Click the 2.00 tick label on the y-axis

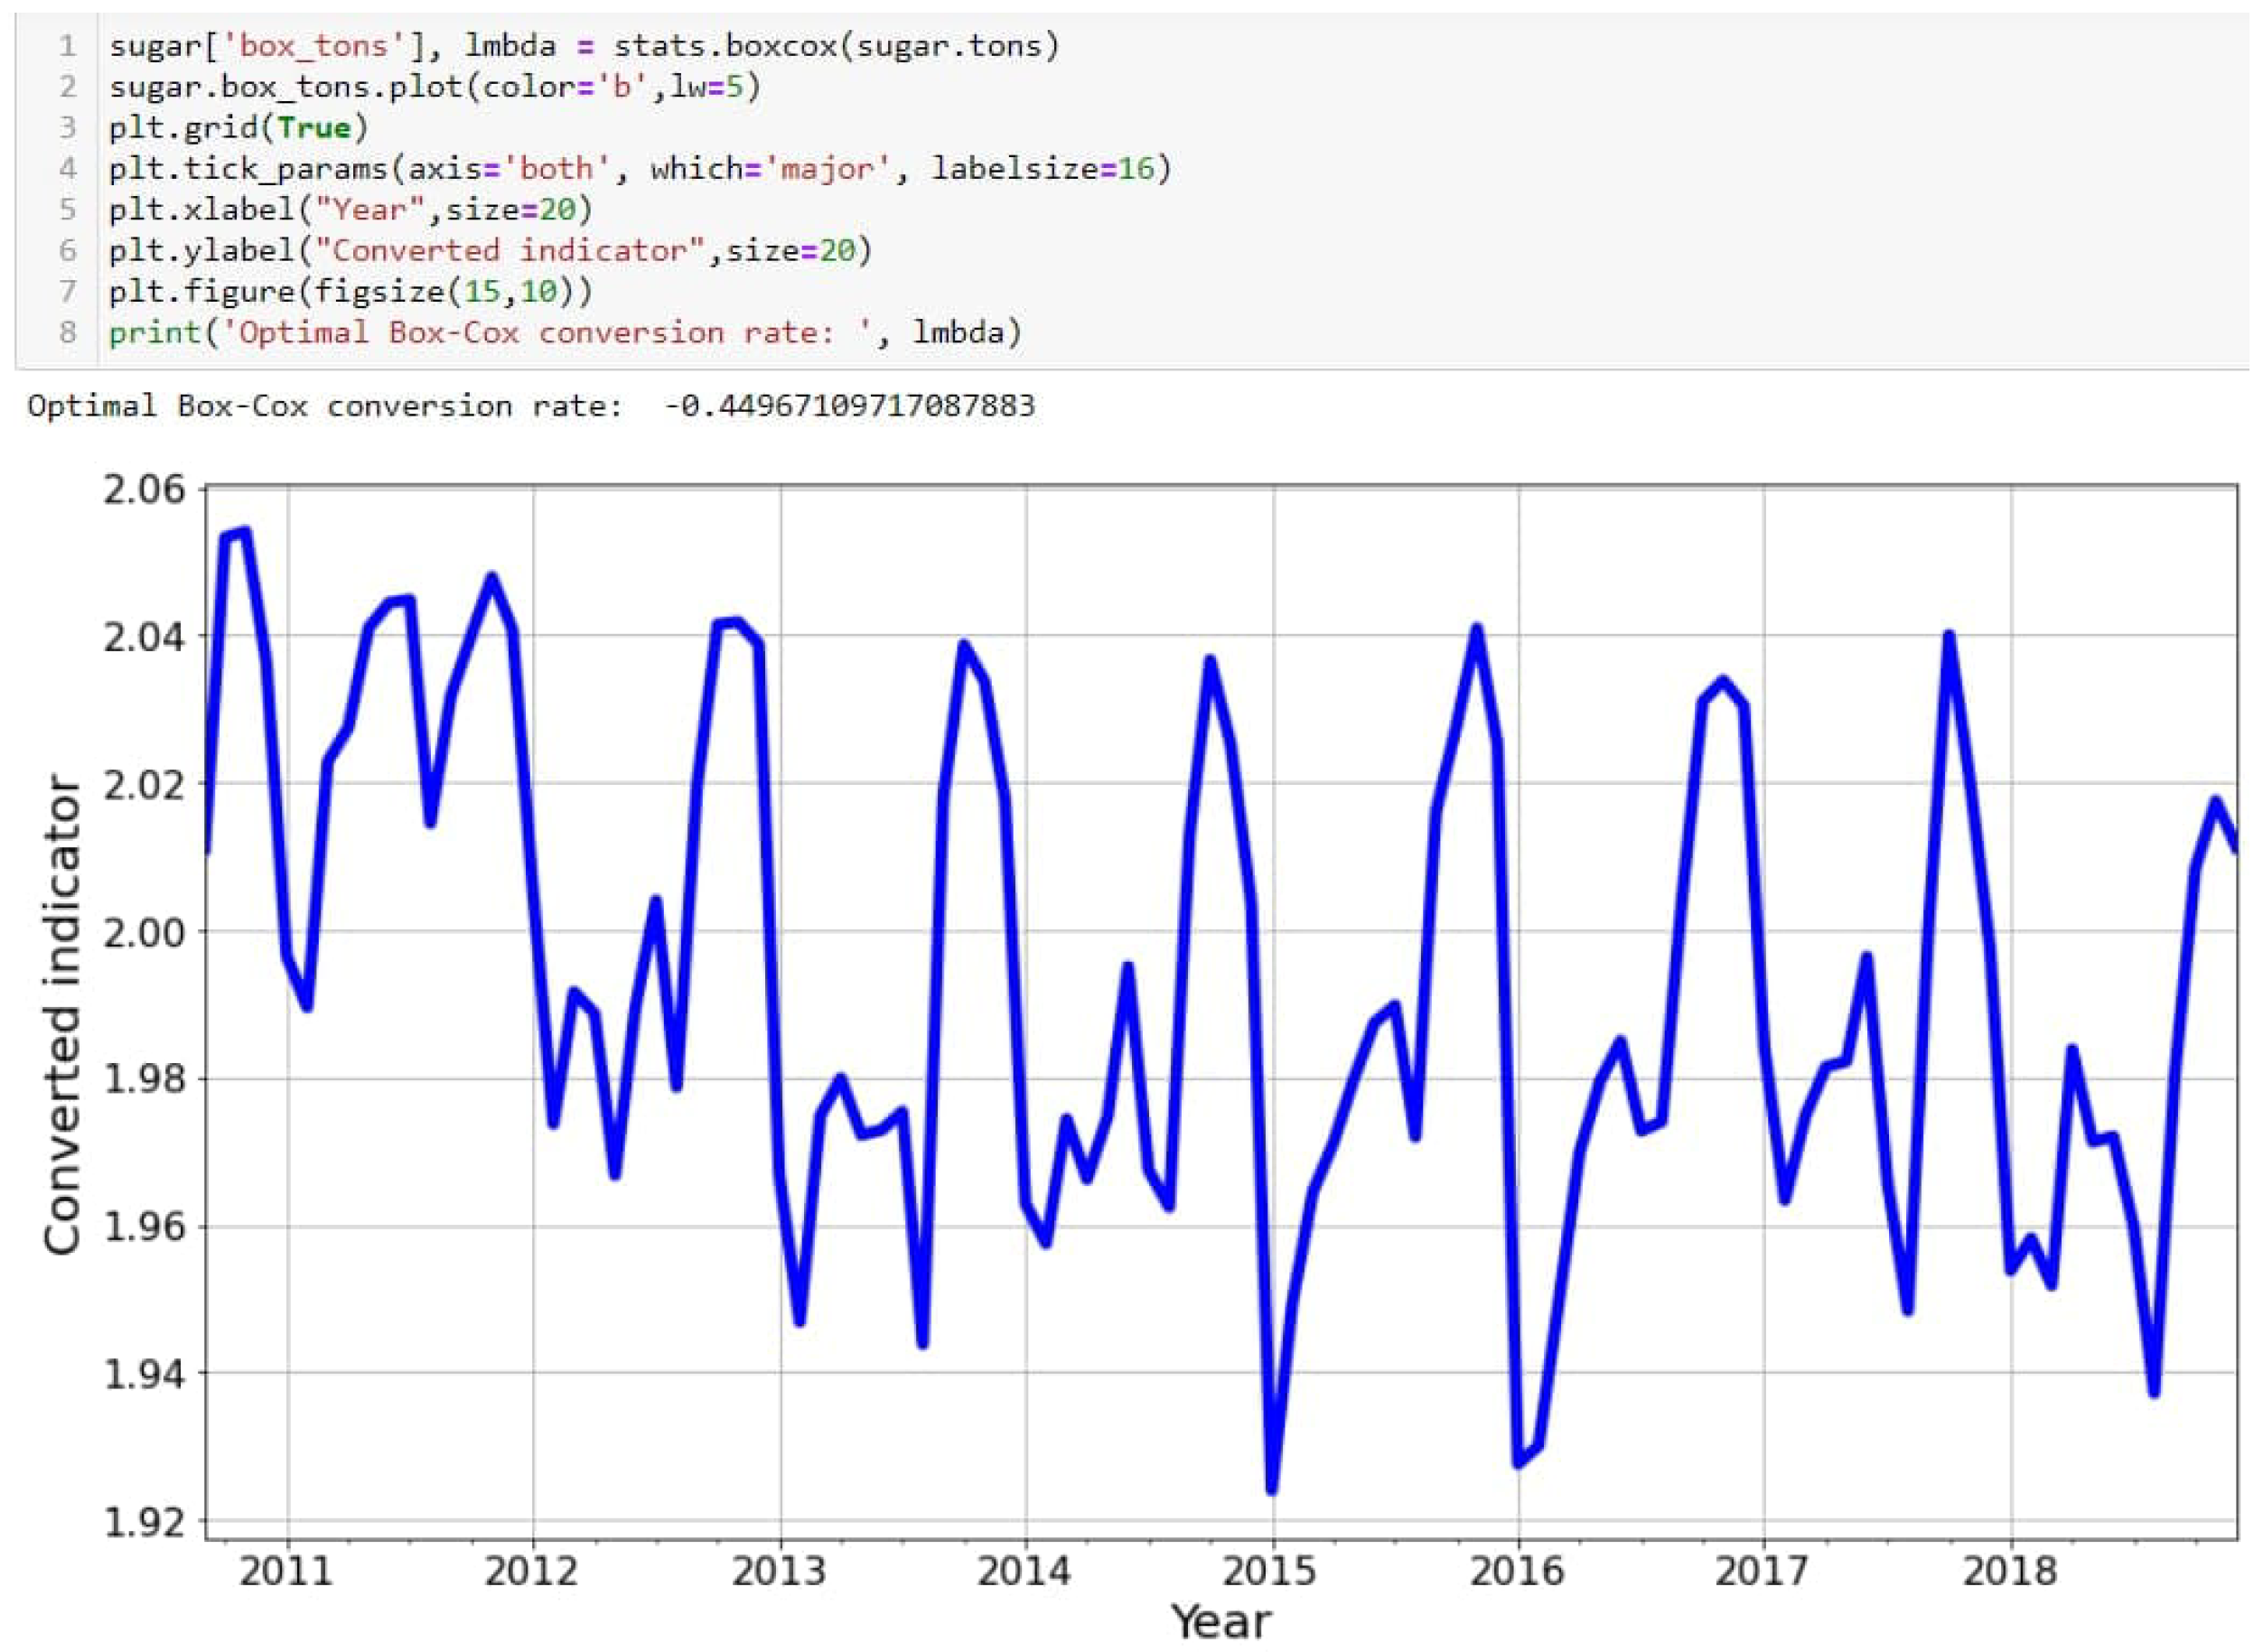coord(145,931)
